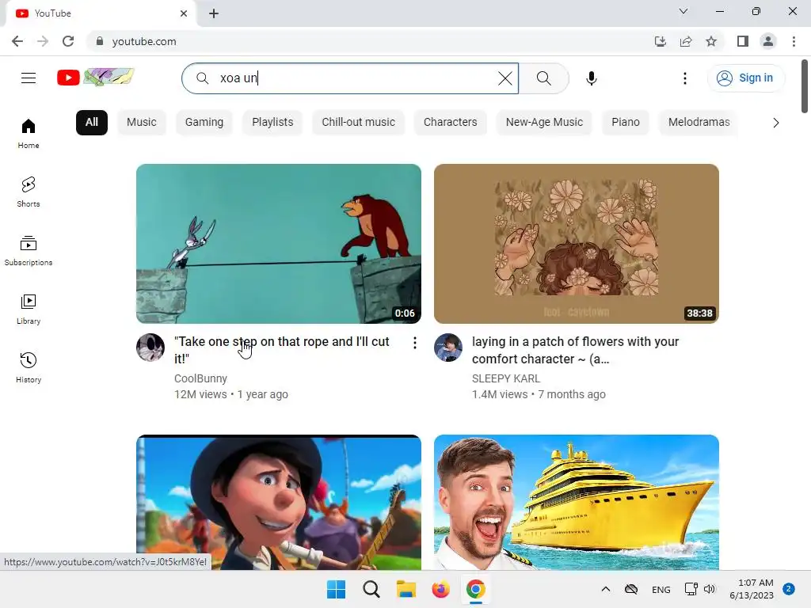Viewport: 811px width, 608px height.
Task: Click the Sign in button
Action: (745, 78)
